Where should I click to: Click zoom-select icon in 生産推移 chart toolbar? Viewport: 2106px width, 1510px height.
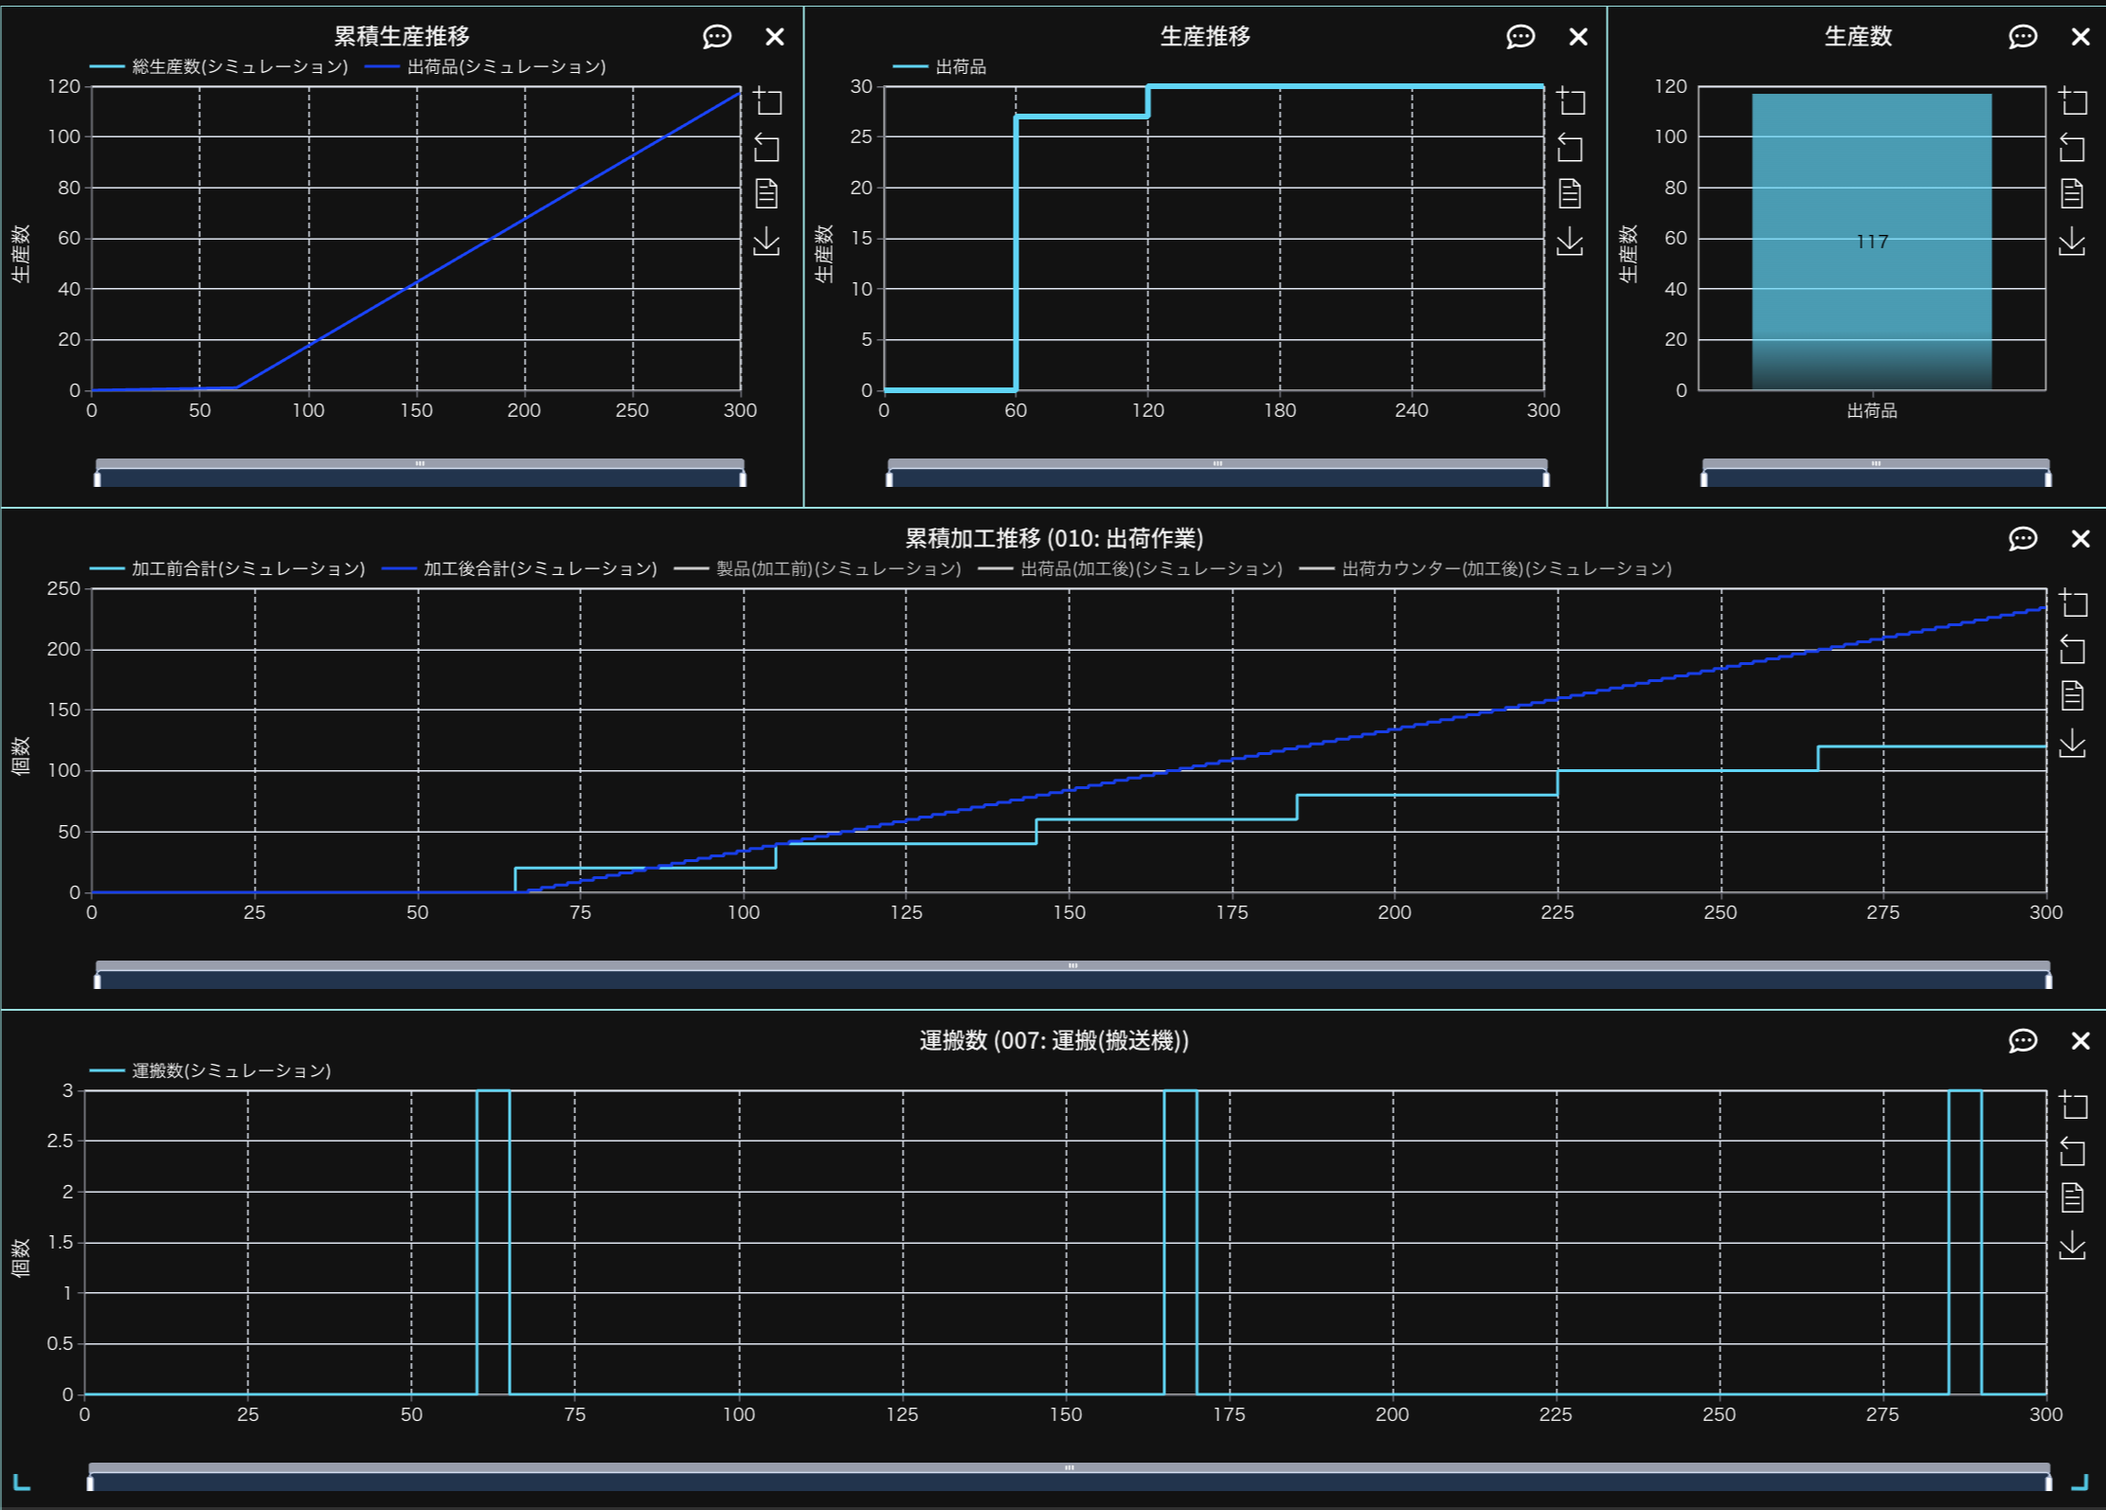click(x=1571, y=101)
